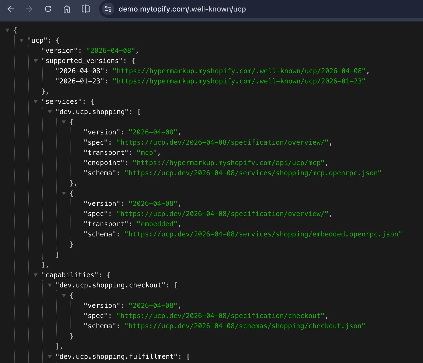Click the "dev.ucp.shopping.fulfillment" key name

pos(117,356)
